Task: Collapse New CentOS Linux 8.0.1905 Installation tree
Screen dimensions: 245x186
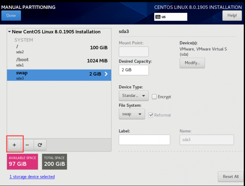Action: (9, 31)
